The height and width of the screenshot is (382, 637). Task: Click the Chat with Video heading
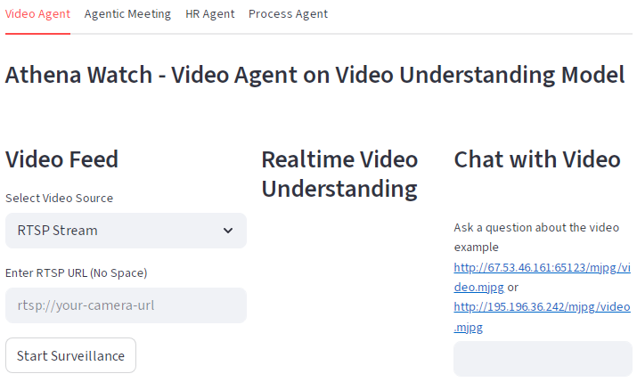click(537, 159)
